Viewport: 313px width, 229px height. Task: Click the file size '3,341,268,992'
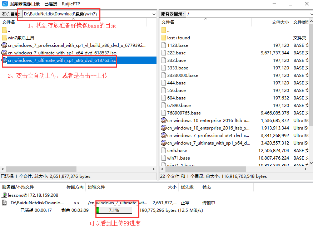(x=275, y=136)
